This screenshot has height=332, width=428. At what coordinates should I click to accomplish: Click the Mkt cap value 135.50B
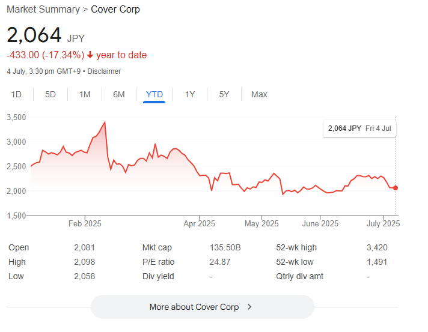click(224, 247)
